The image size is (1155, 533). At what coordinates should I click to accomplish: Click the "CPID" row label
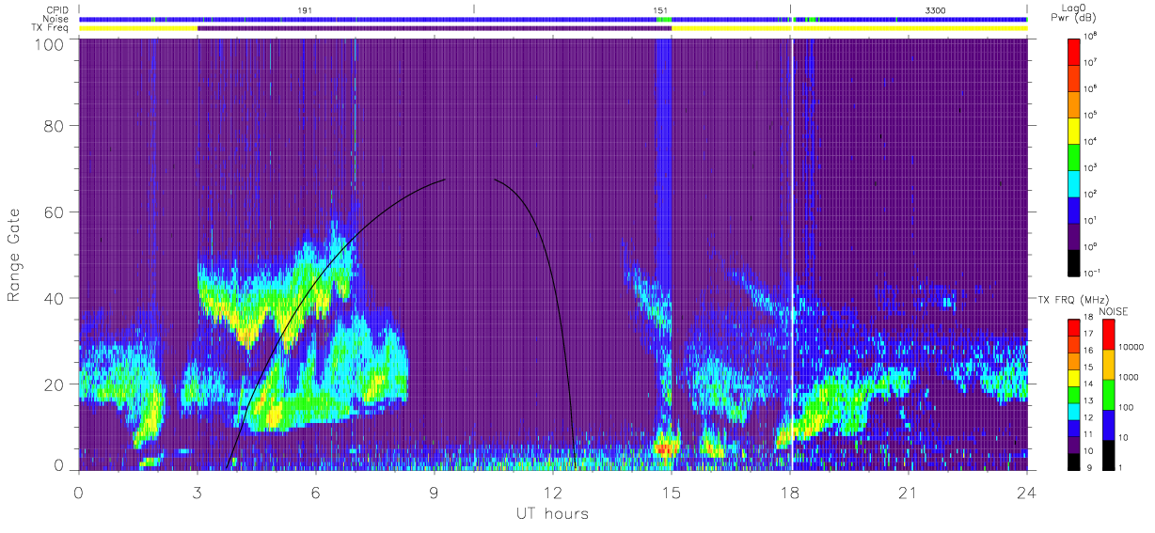pyautogui.click(x=58, y=9)
